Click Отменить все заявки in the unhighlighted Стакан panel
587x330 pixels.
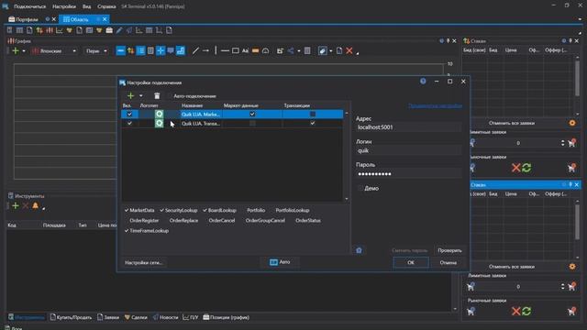(512, 123)
